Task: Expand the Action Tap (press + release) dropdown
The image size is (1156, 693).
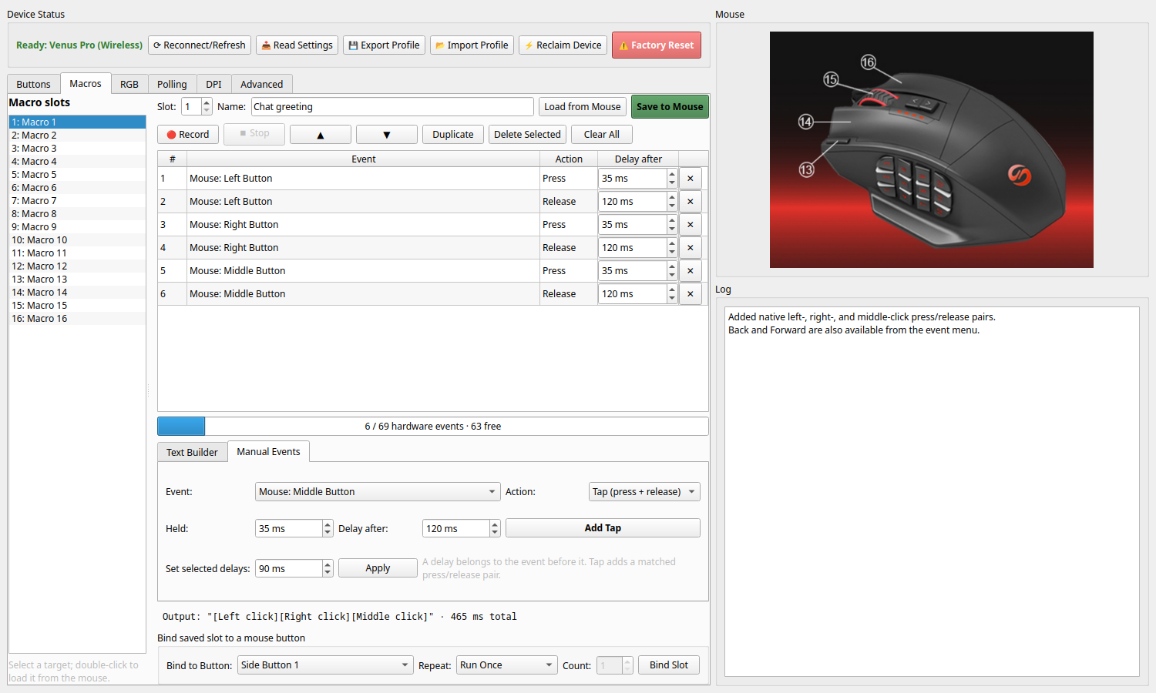Action: [644, 491]
